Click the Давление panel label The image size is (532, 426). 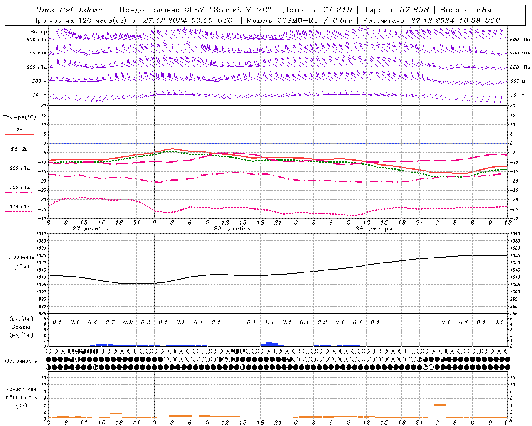(22, 257)
